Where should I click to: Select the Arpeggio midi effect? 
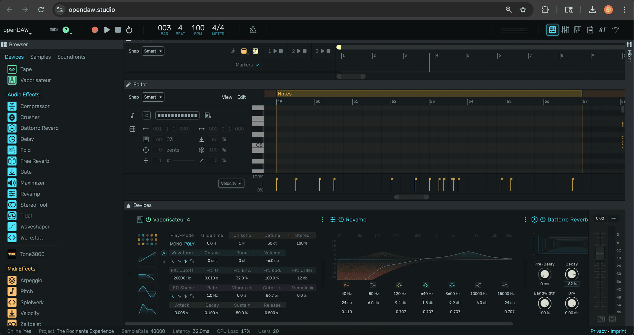coord(31,280)
